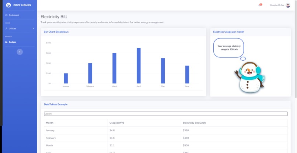Sort the table by Month column header
Viewport: 297px width, 153px height.
(76, 123)
